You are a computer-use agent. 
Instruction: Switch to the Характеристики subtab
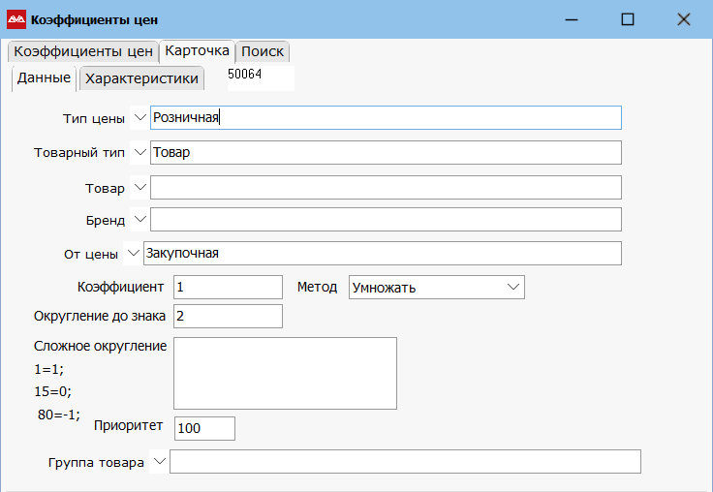pyautogui.click(x=141, y=78)
